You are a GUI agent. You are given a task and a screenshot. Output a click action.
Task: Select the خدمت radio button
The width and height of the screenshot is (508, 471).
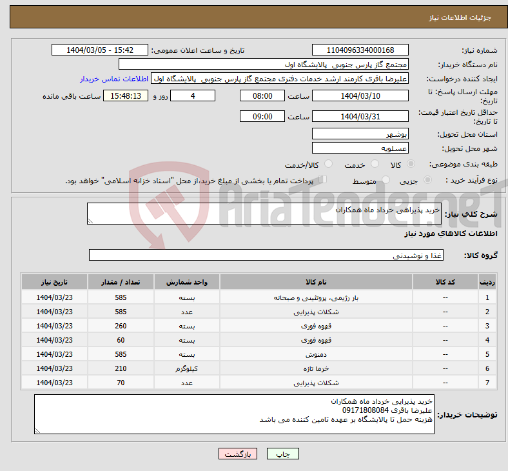coord(375,164)
